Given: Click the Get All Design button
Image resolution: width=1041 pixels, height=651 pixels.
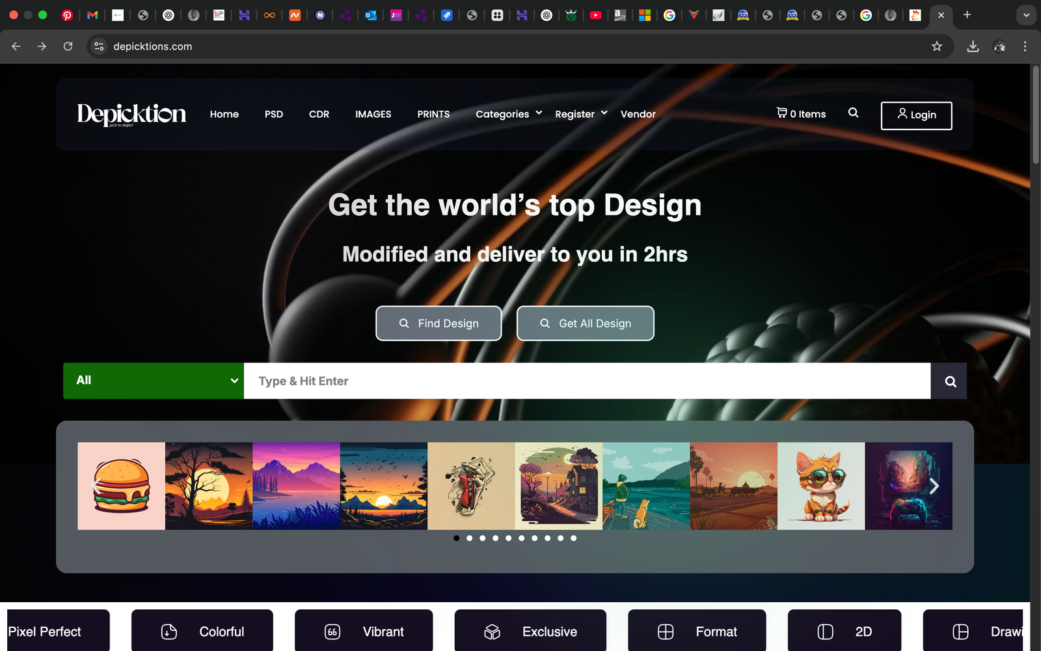Looking at the screenshot, I should [x=585, y=323].
